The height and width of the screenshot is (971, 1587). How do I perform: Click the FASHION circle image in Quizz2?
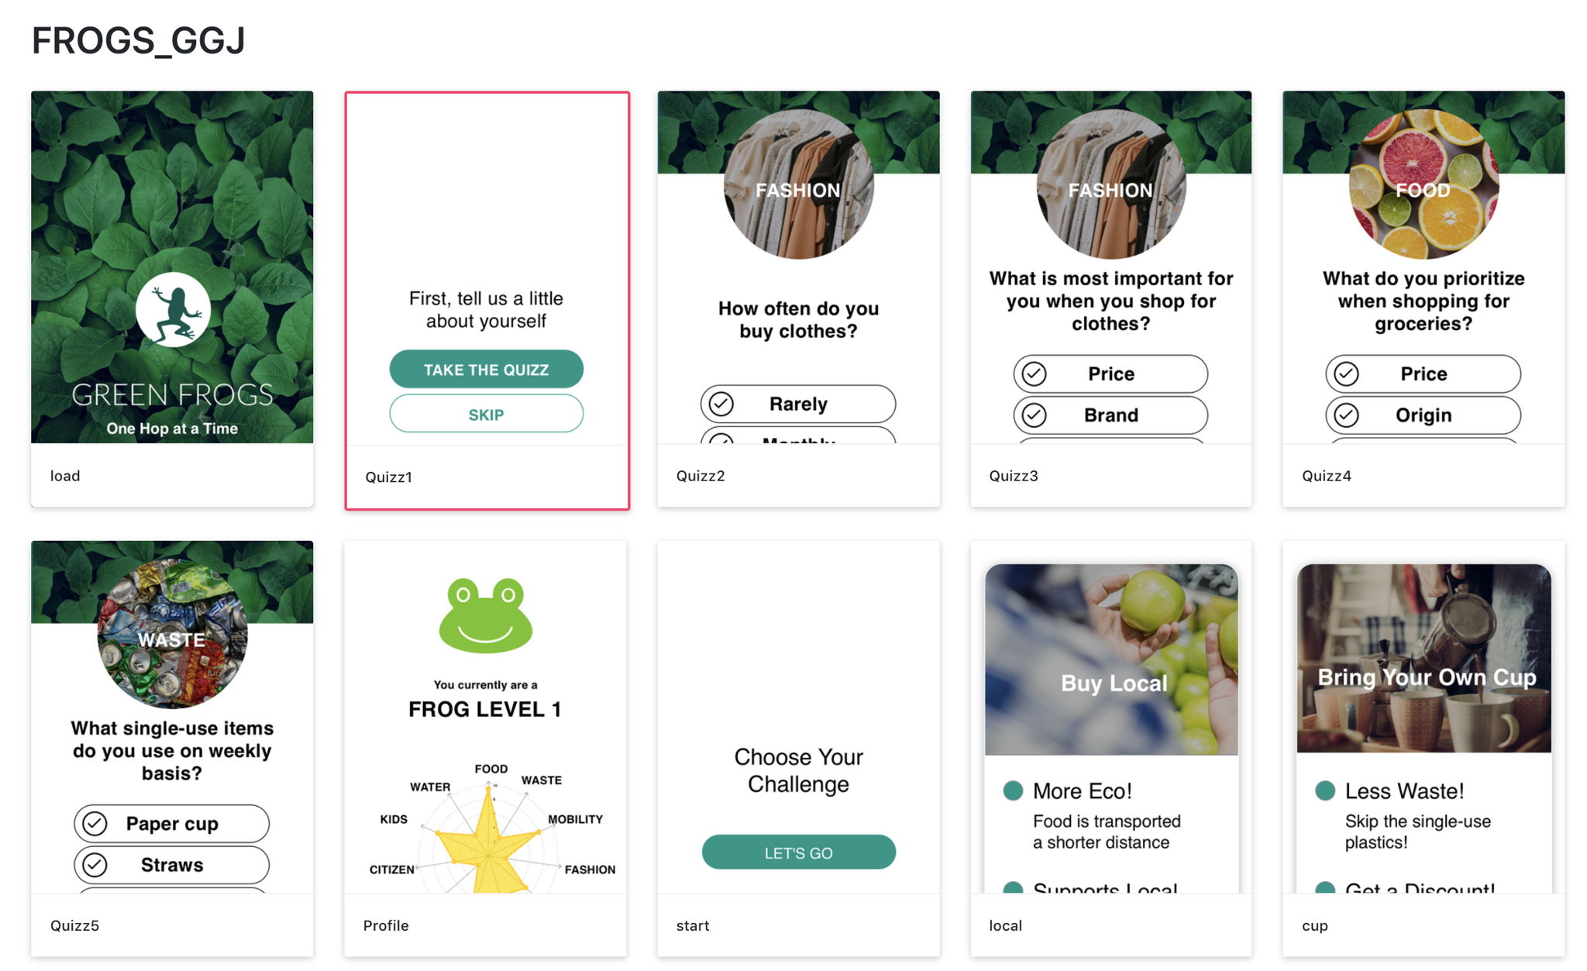(x=798, y=184)
